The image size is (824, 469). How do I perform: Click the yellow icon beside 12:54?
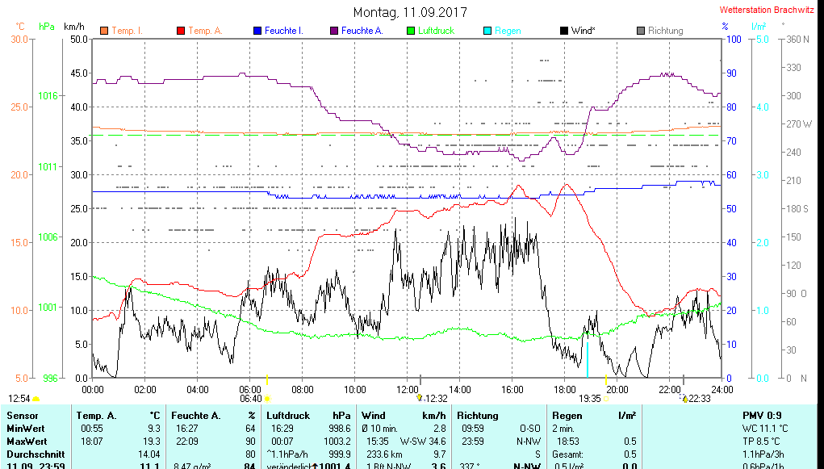pos(36,399)
